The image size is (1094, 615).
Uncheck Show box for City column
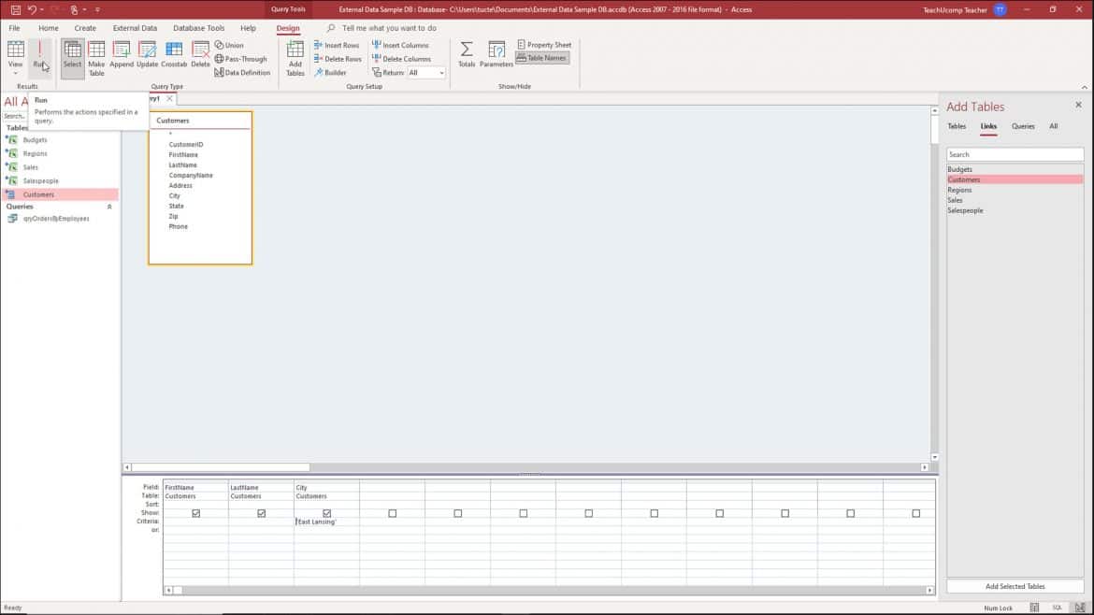pyautogui.click(x=326, y=513)
